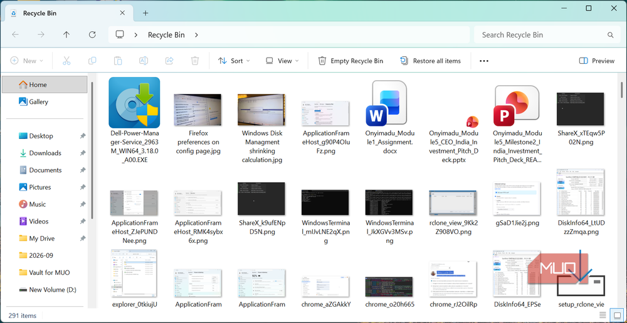This screenshot has height=323, width=627.
Task: Open a new tab with plus button
Action: point(145,13)
